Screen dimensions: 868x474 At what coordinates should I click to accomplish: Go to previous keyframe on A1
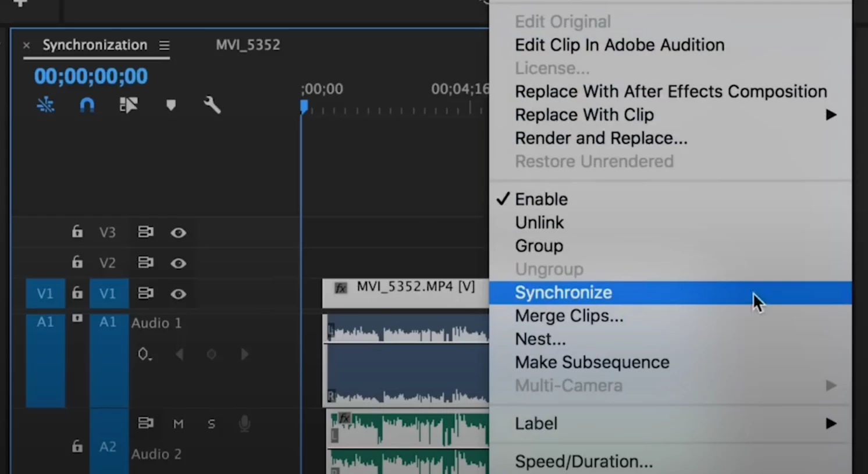[x=179, y=354]
